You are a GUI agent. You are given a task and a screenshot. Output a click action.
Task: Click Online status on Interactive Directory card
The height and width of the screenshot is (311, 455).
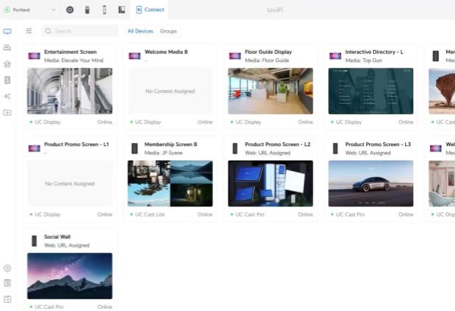tap(406, 122)
